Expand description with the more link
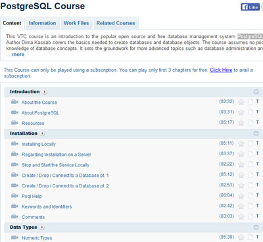The width and height of the screenshot is (263, 242). [18, 55]
